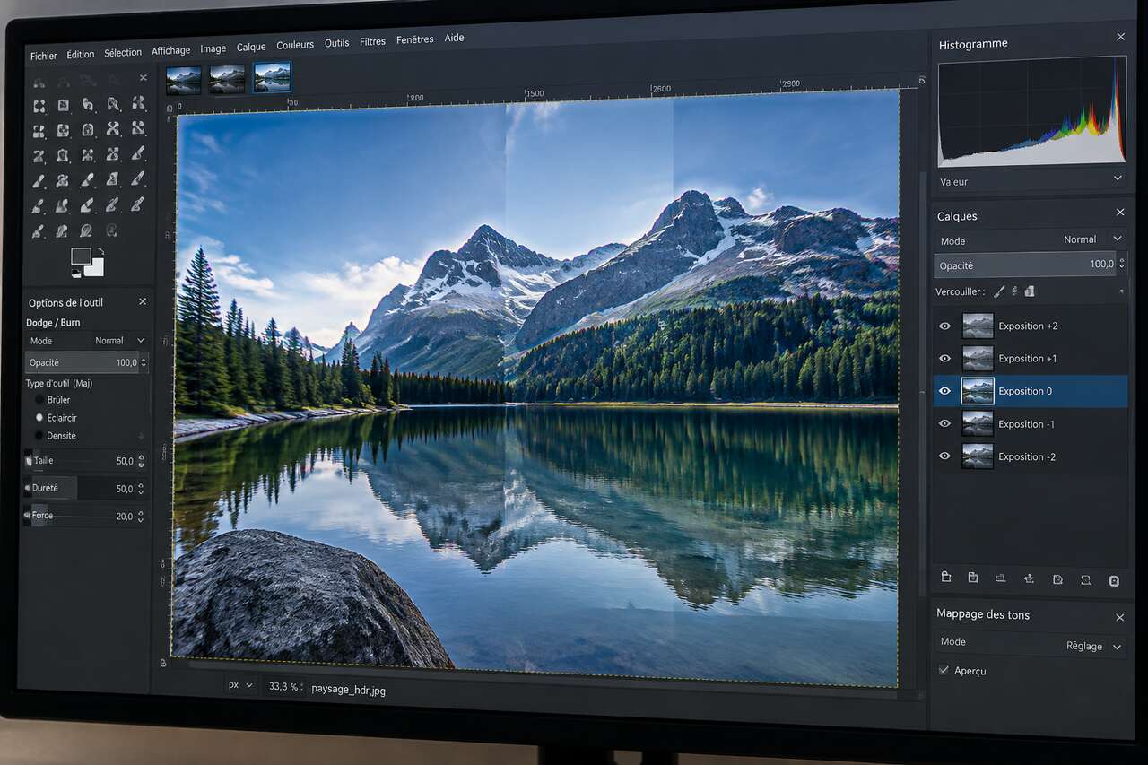This screenshot has height=765, width=1148.
Task: Click leftmost icon in Calques bottom toolbar
Action: 945,578
